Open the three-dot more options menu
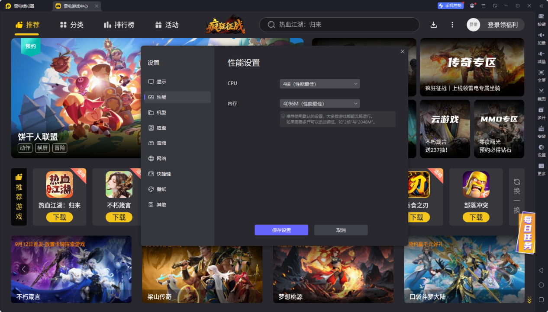Viewport: 548px width, 312px height. pyautogui.click(x=452, y=25)
